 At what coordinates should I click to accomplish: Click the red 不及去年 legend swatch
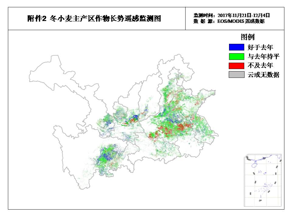pos(237,66)
